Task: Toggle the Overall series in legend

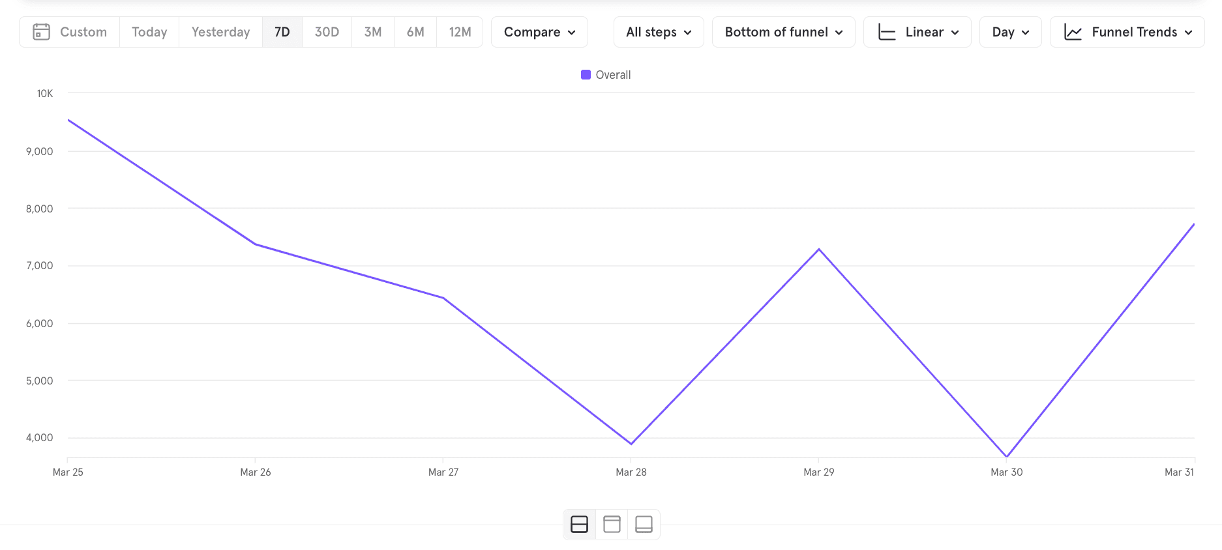Action: tap(606, 75)
